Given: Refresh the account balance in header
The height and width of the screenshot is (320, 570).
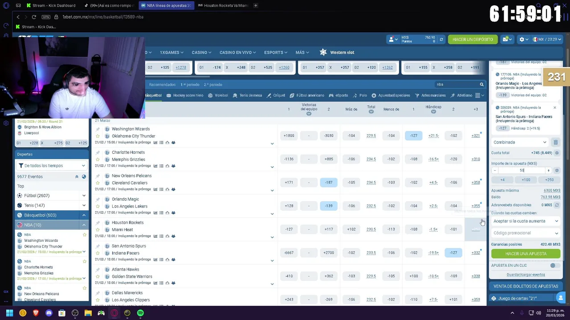Looking at the screenshot, I should [x=441, y=40].
